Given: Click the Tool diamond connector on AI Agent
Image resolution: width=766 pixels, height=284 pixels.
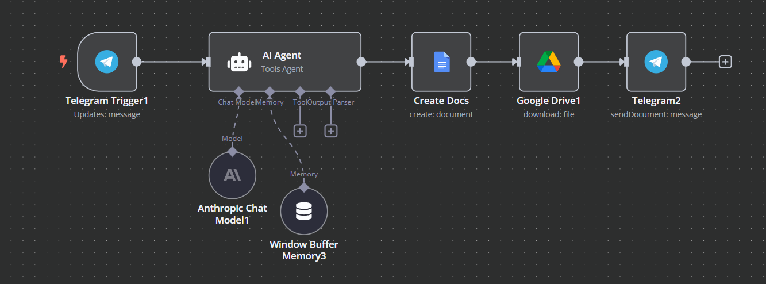Looking at the screenshot, I should pos(300,91).
